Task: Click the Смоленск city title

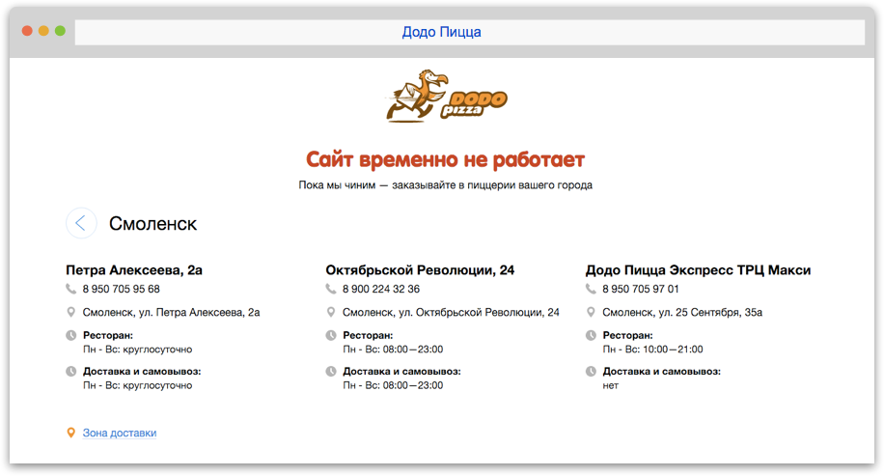Action: tap(152, 223)
